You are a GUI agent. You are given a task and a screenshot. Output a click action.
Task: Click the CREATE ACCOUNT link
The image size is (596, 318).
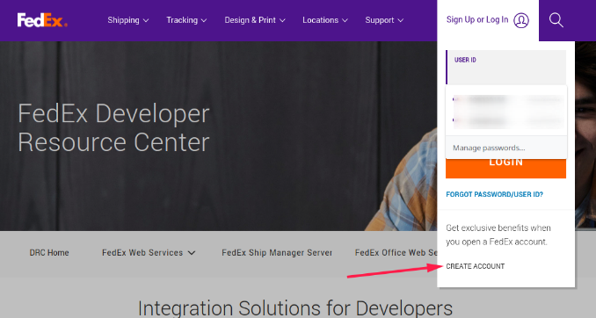coord(475,266)
